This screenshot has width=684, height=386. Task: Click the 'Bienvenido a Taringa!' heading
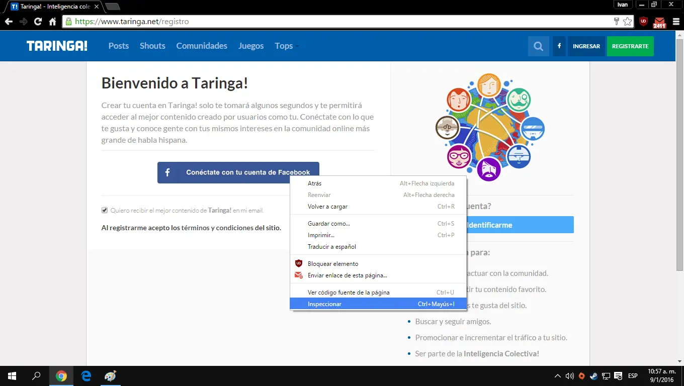coord(175,83)
